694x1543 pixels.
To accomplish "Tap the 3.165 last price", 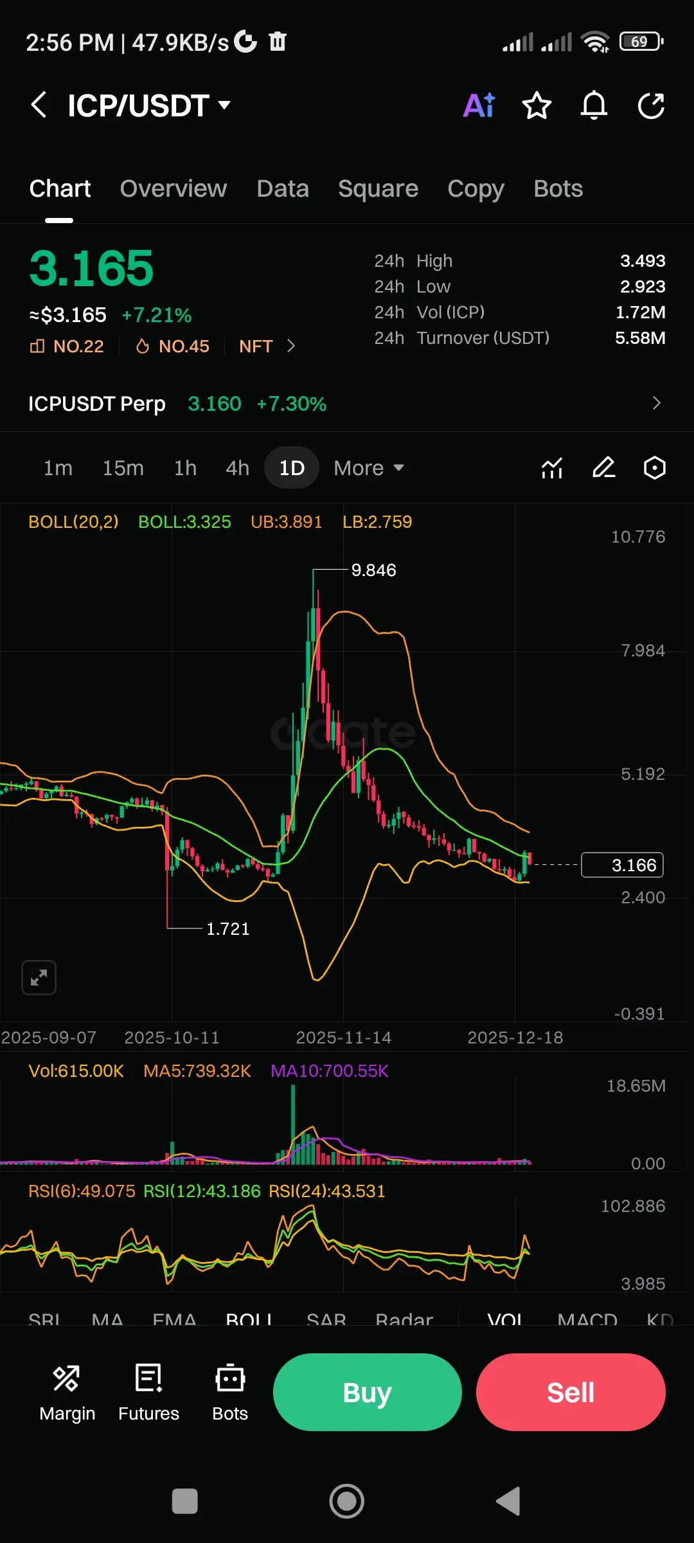I will (91, 268).
